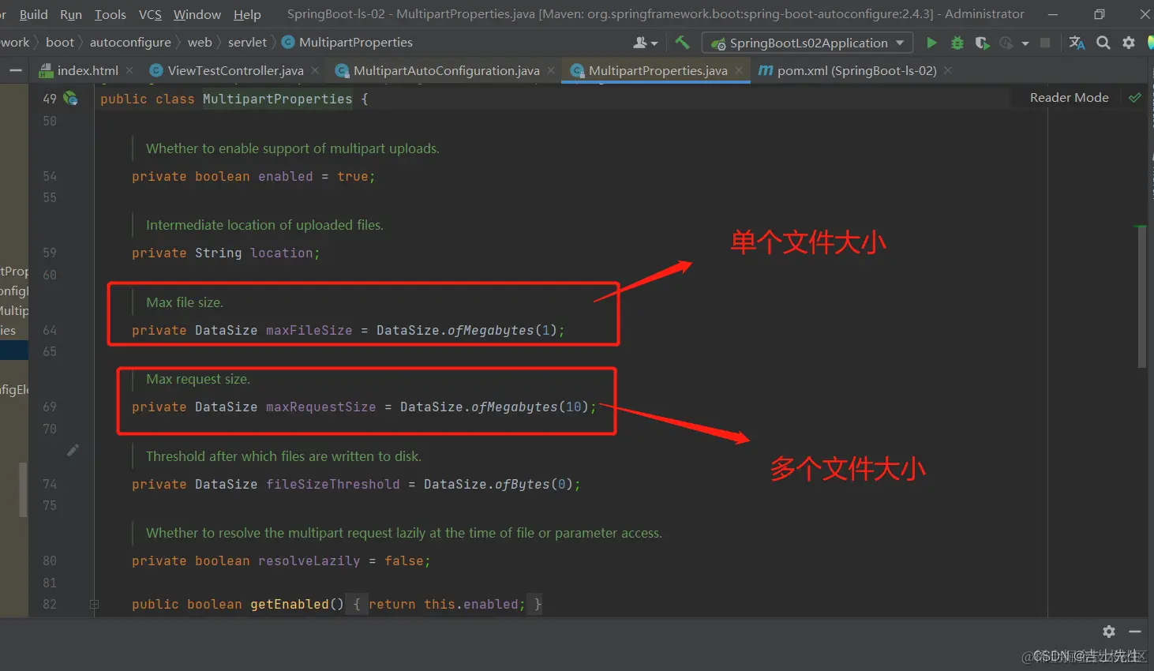Start debugging with the bug icon
The width and height of the screenshot is (1154, 671).
pyautogui.click(x=957, y=43)
